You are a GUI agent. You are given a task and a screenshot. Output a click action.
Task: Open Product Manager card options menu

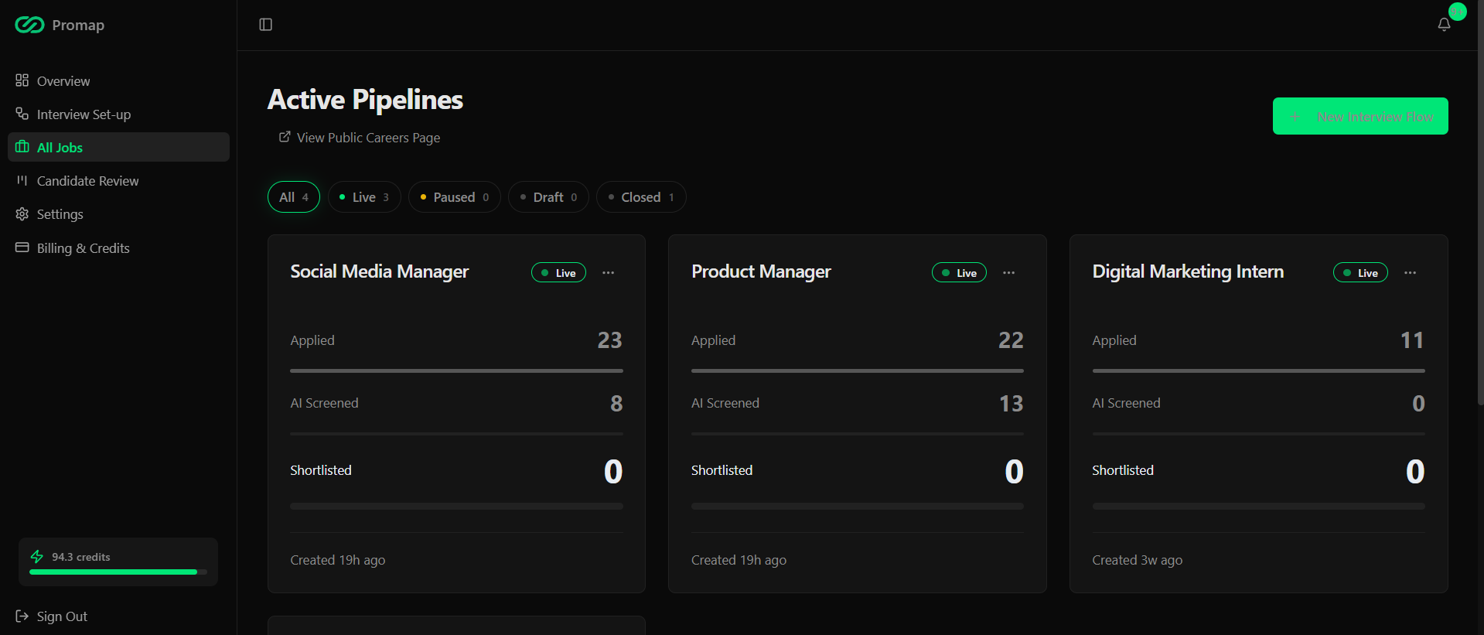(1009, 272)
